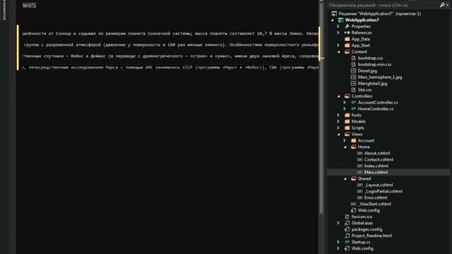Click the editor vertical scrollbar thumb
This screenshot has height=254, width=452.
pyautogui.click(x=321, y=108)
